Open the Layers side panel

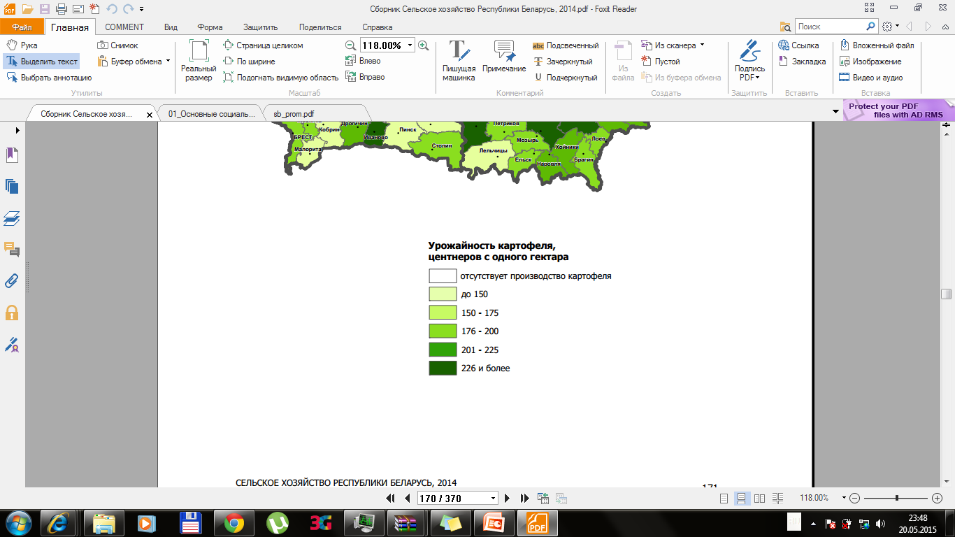[x=12, y=218]
